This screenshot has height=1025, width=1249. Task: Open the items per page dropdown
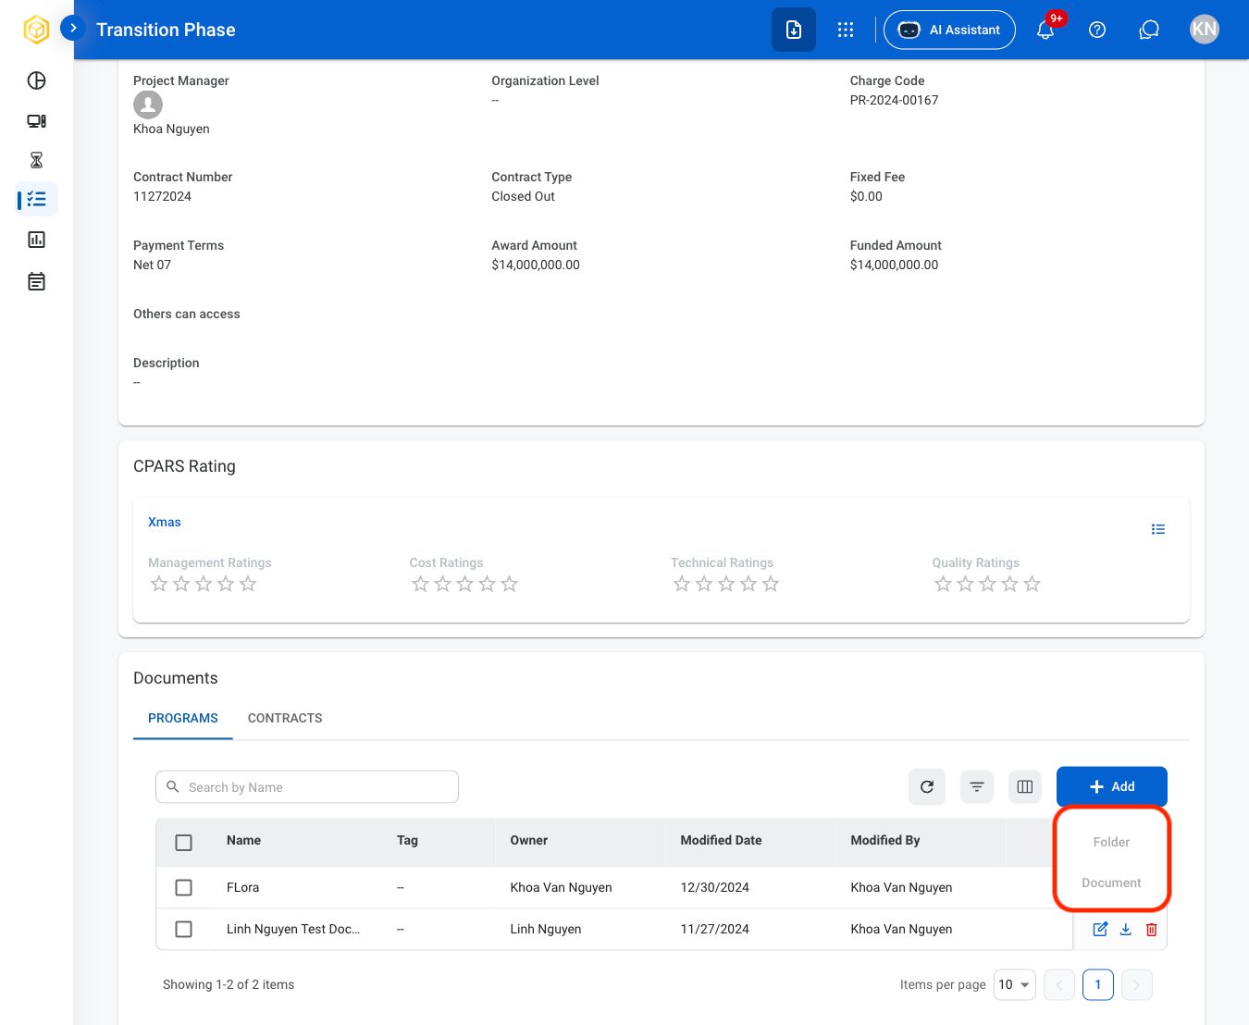tap(1015, 984)
